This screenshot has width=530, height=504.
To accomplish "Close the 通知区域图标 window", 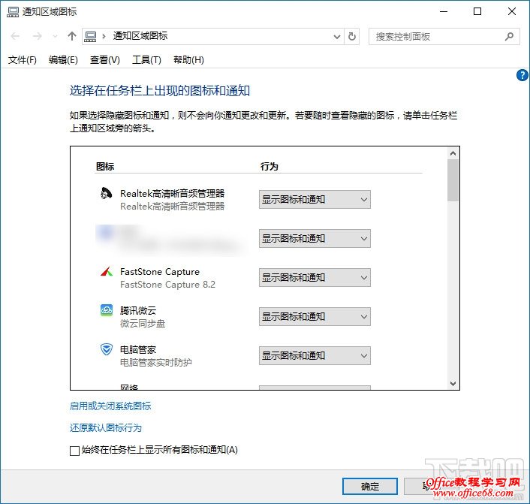I will [x=512, y=11].
